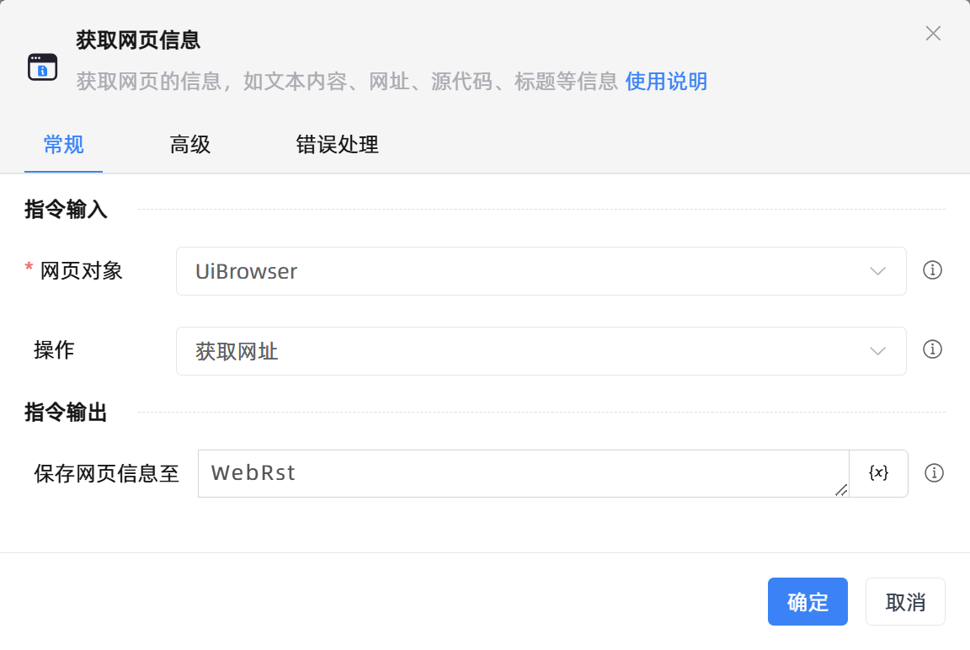Viewport: 970px width, 650px height.
Task: Switch to the 高级 tab
Action: pyautogui.click(x=189, y=145)
